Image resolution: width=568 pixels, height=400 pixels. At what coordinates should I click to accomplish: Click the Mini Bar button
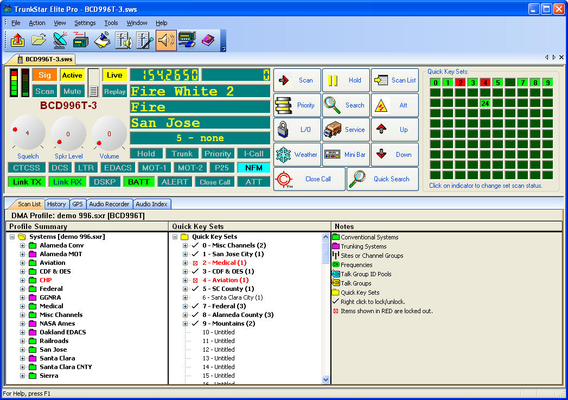346,154
